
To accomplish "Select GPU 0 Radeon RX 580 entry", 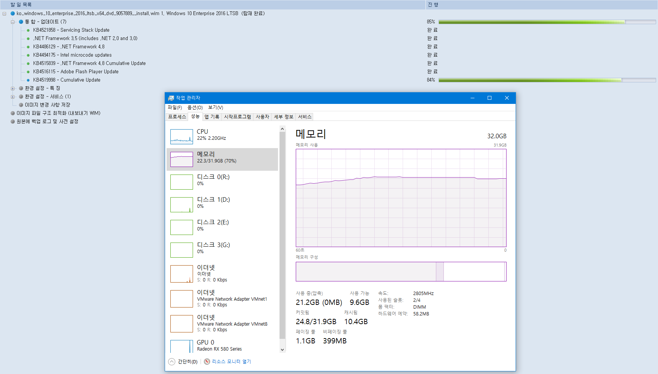I will (x=222, y=345).
